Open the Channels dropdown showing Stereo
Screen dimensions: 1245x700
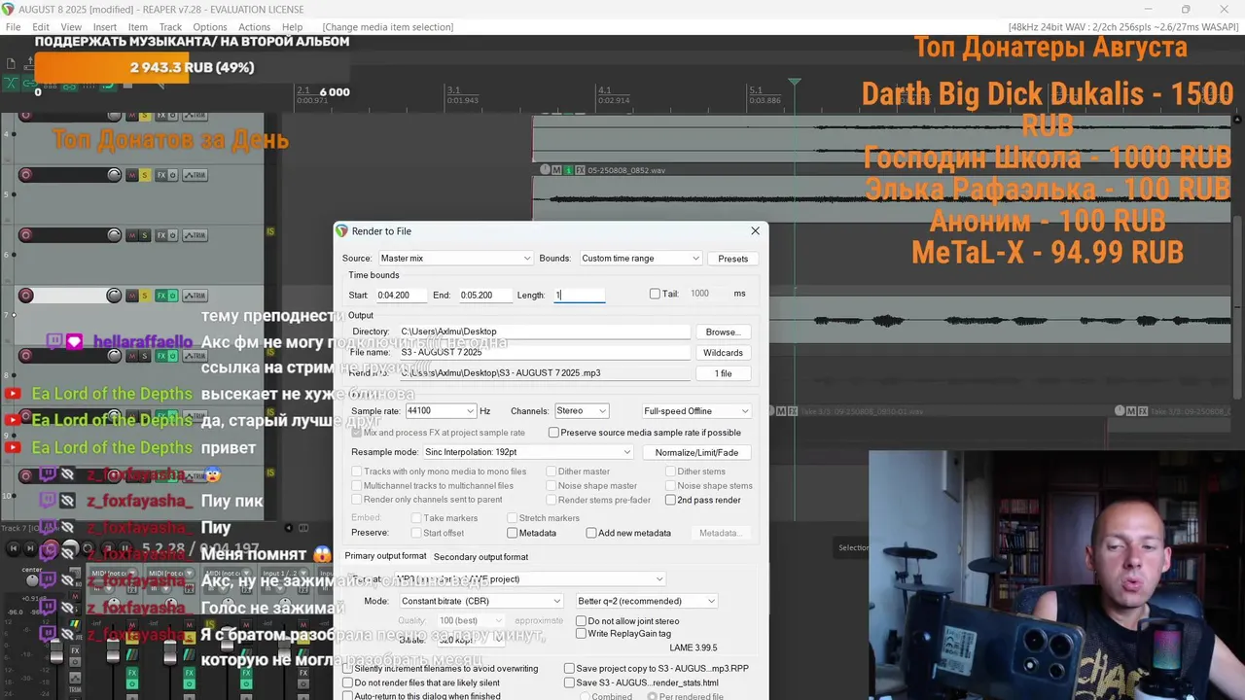[x=581, y=411]
